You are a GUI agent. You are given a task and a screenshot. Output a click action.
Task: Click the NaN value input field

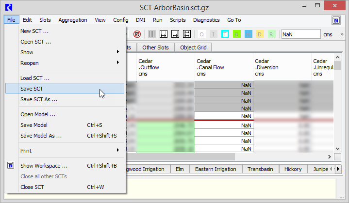tap(300, 34)
